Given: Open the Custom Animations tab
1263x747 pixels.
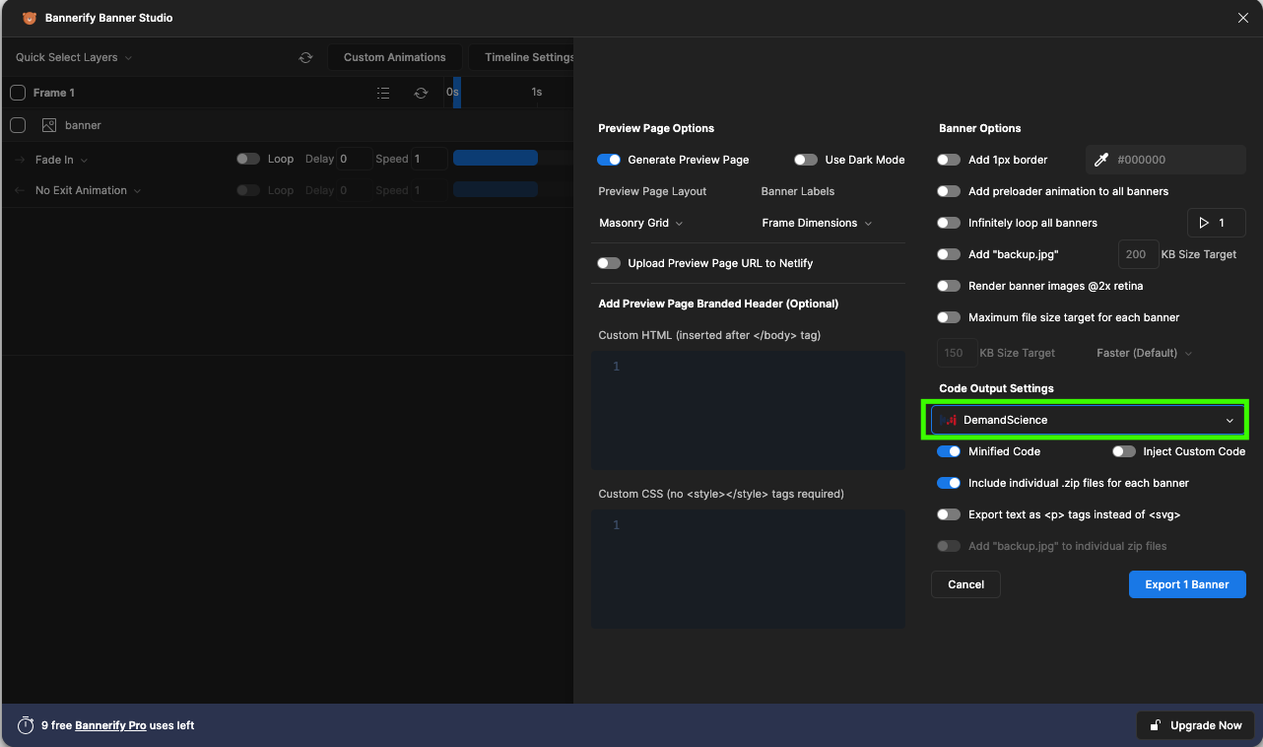Looking at the screenshot, I should 394,57.
